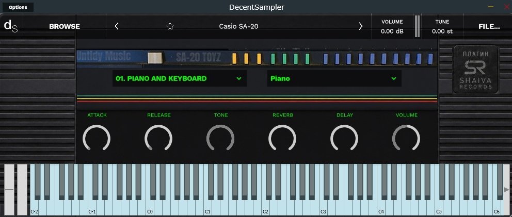512x217 pixels.
Task: Click the TONE label
Action: (x=221, y=115)
